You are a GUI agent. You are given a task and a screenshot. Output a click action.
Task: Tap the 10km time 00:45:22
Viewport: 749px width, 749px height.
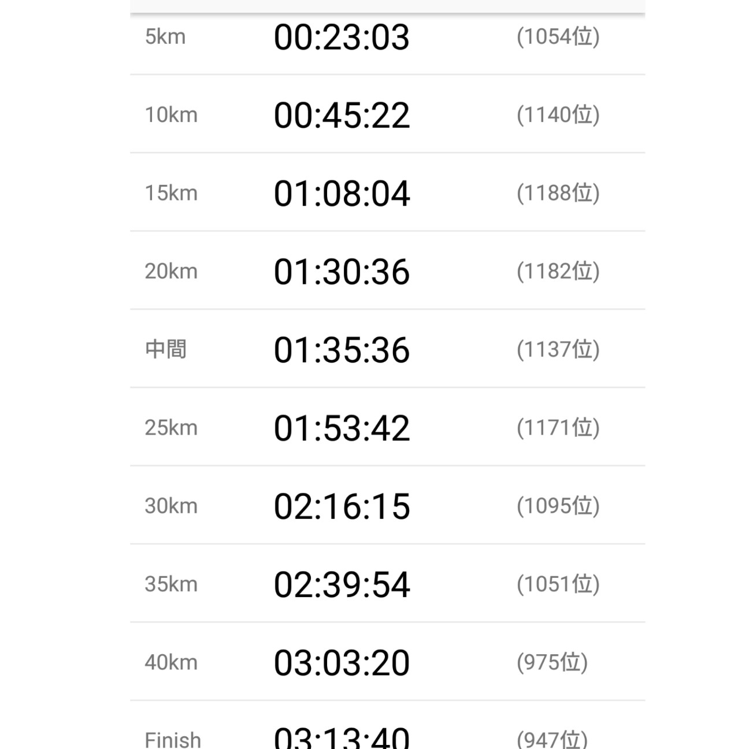(x=342, y=116)
